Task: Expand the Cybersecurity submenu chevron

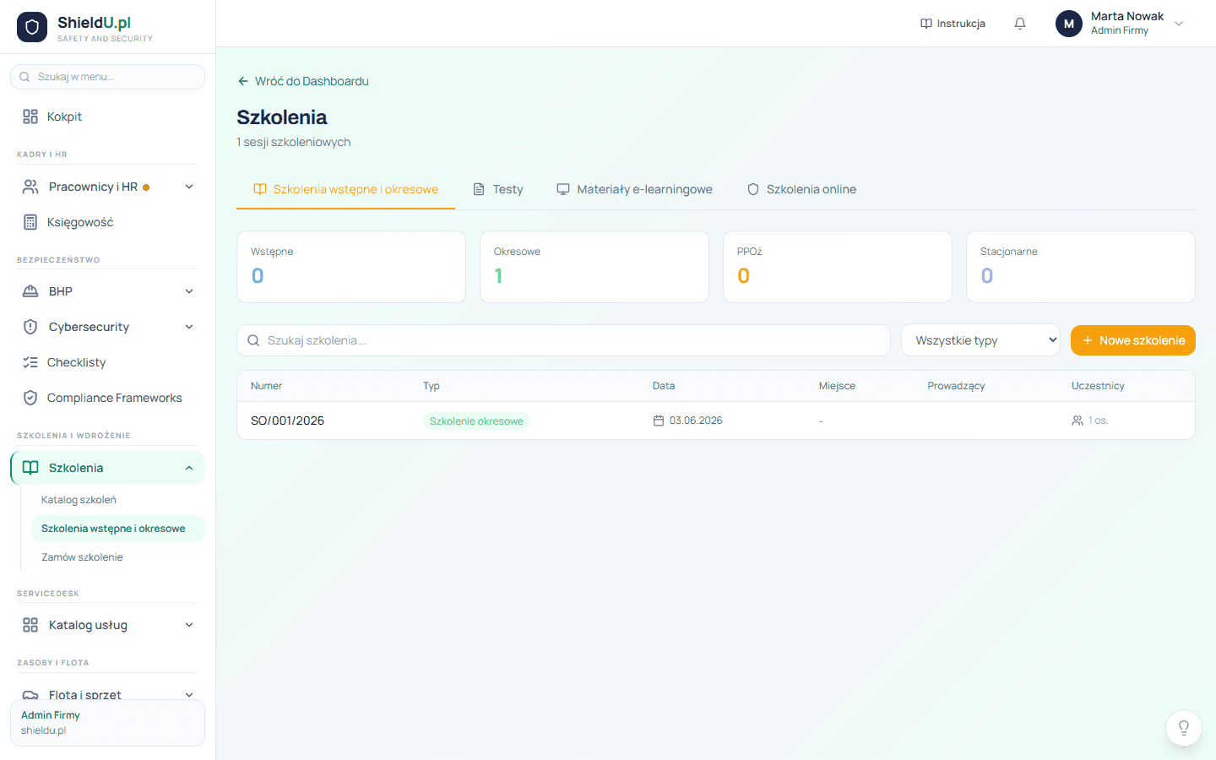Action: pyautogui.click(x=189, y=327)
